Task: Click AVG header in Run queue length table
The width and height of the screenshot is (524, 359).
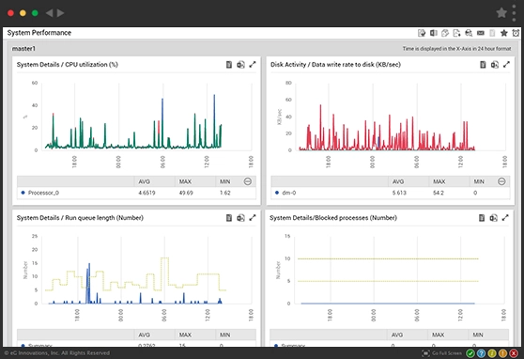Action: click(x=145, y=335)
